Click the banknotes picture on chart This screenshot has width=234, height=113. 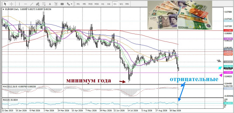click(180, 15)
